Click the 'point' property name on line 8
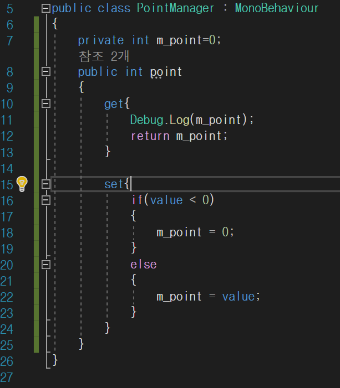Viewport: 340px width, 388px height. coord(166,73)
